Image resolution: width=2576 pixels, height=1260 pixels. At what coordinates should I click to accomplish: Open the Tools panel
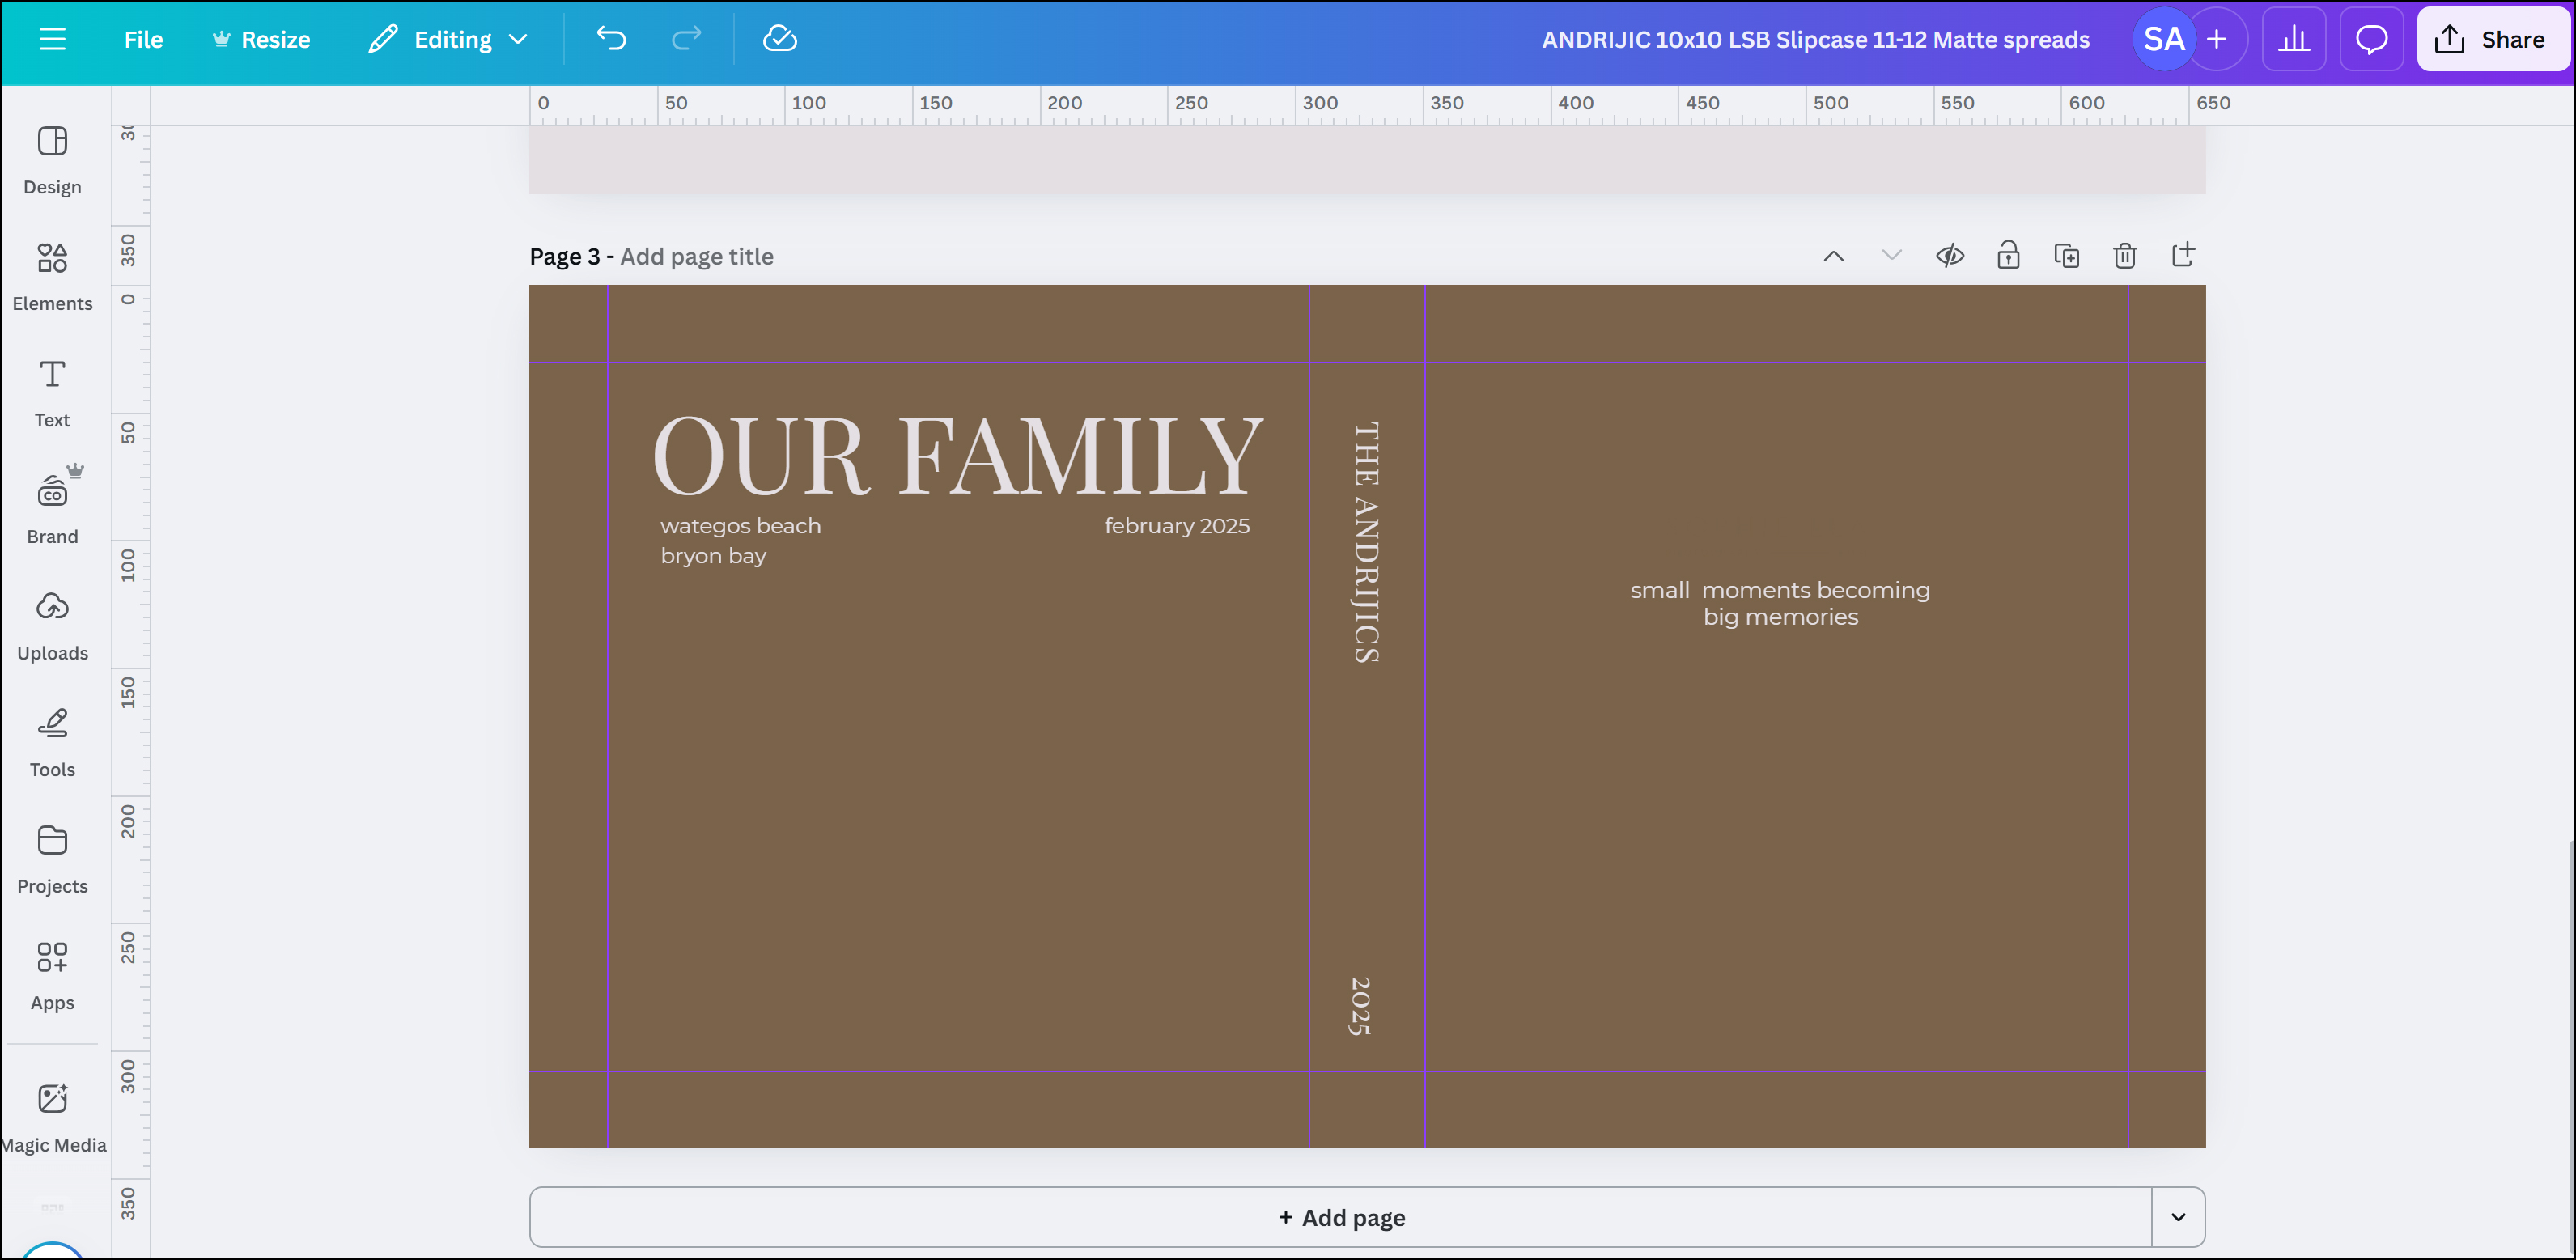click(x=52, y=743)
